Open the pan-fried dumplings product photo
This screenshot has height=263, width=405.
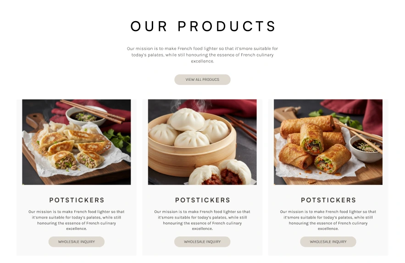tap(77, 142)
